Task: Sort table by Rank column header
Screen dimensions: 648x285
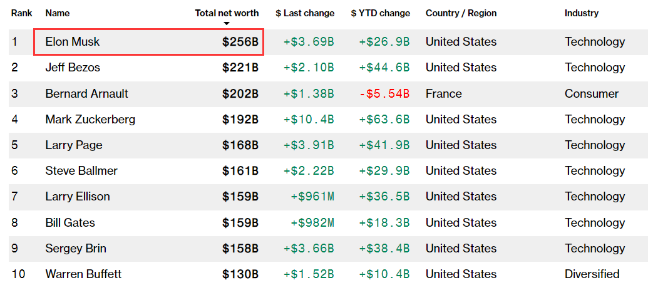Action: (x=21, y=13)
